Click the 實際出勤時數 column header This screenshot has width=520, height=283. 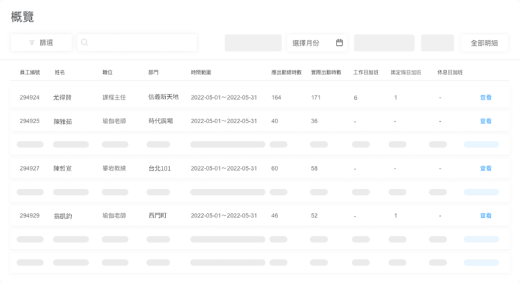tap(326, 72)
